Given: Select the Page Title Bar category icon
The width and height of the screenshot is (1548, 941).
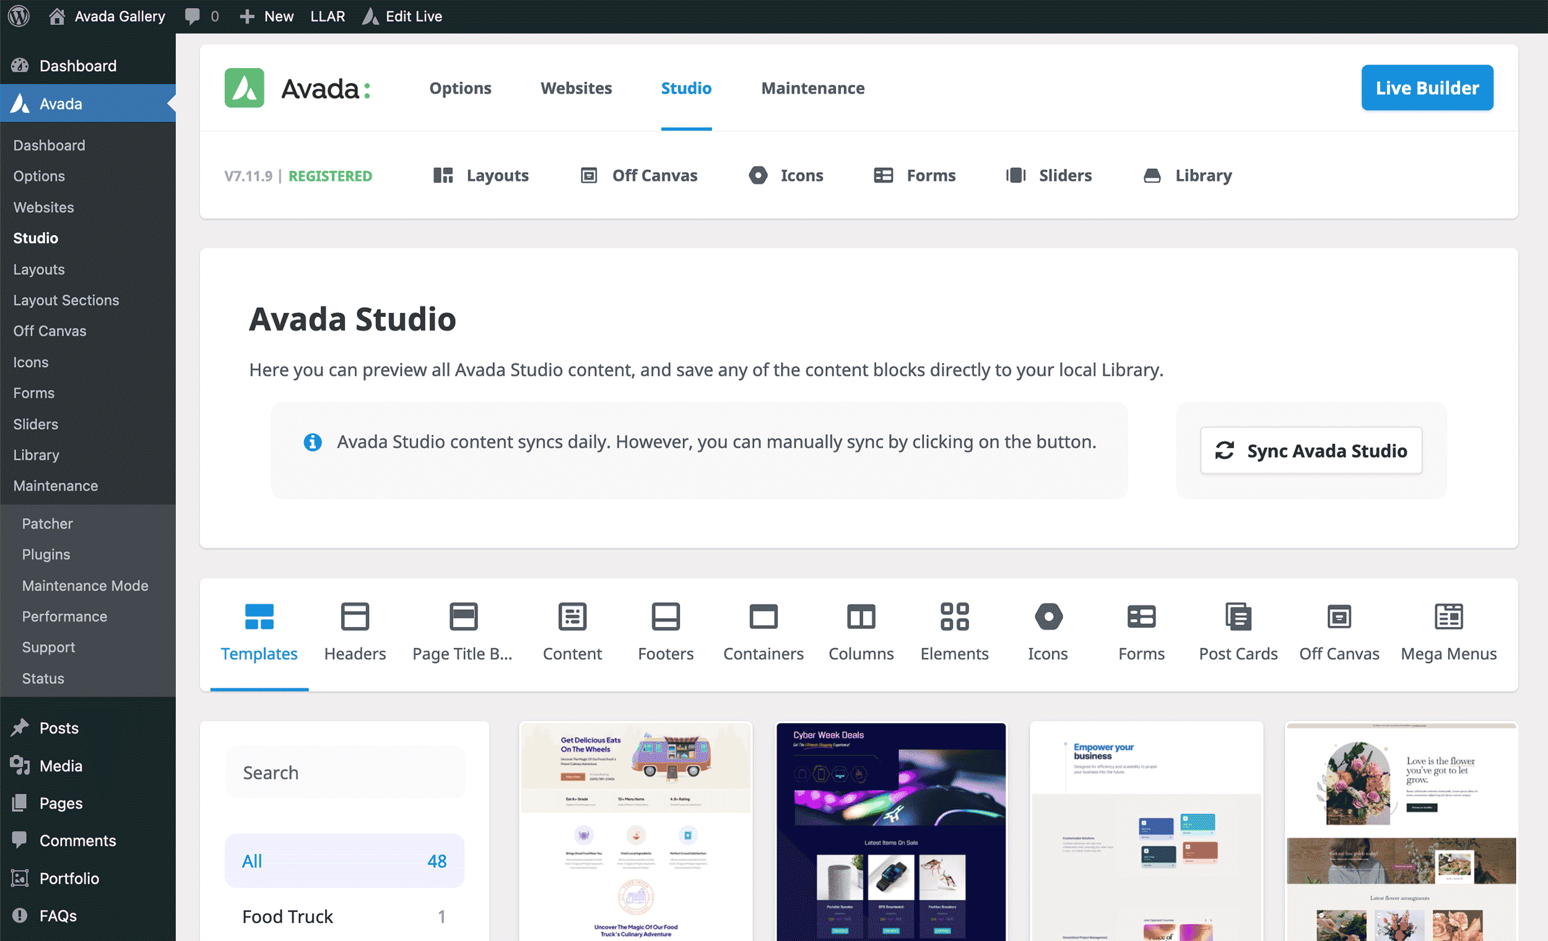Looking at the screenshot, I should [x=464, y=615].
